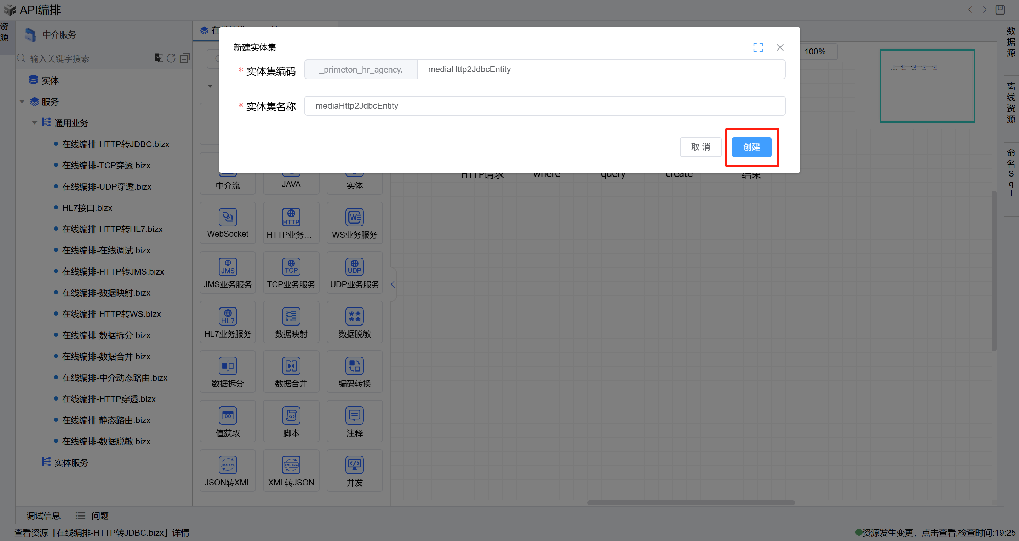Click the JSON转XML component icon
The image size is (1019, 541).
click(228, 465)
